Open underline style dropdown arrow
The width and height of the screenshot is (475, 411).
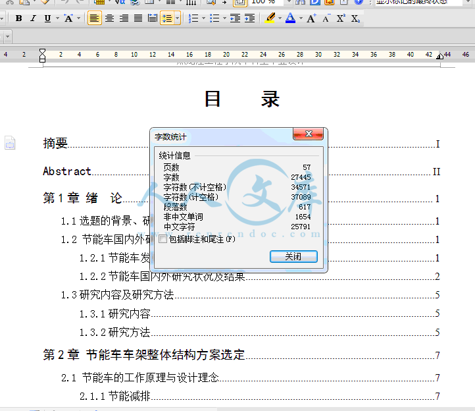coord(57,18)
